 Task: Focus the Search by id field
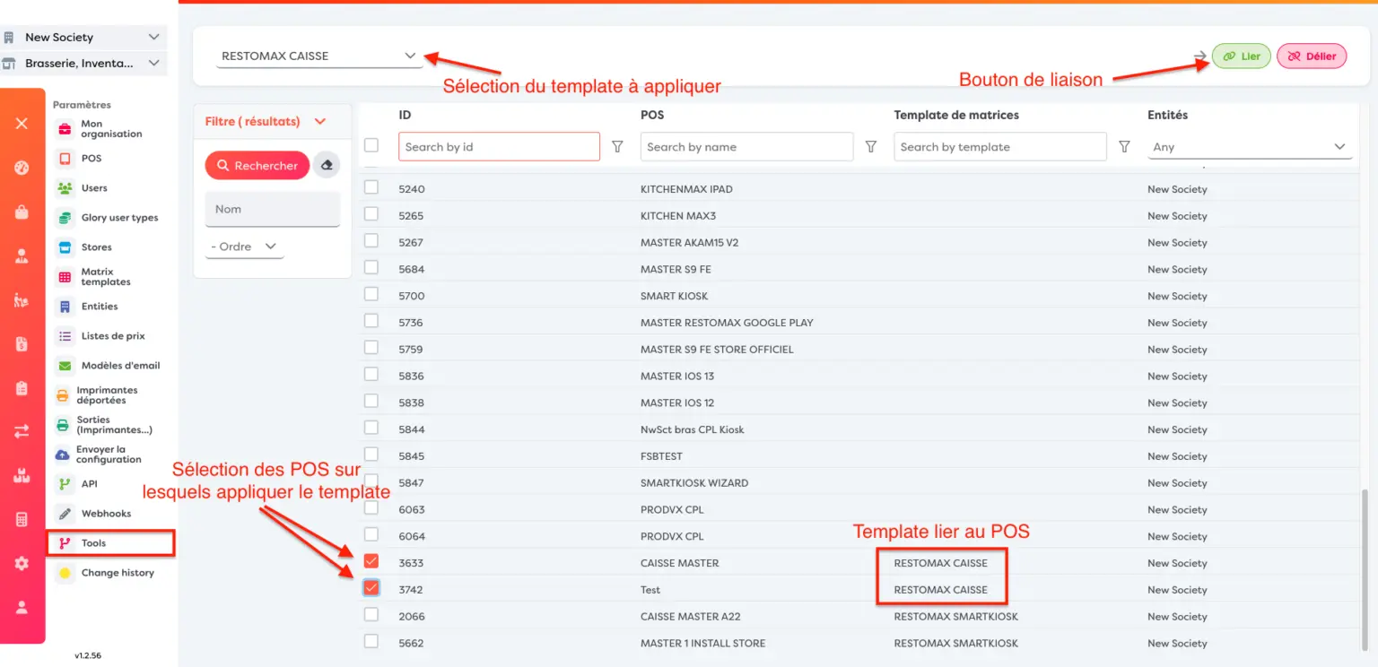[499, 147]
